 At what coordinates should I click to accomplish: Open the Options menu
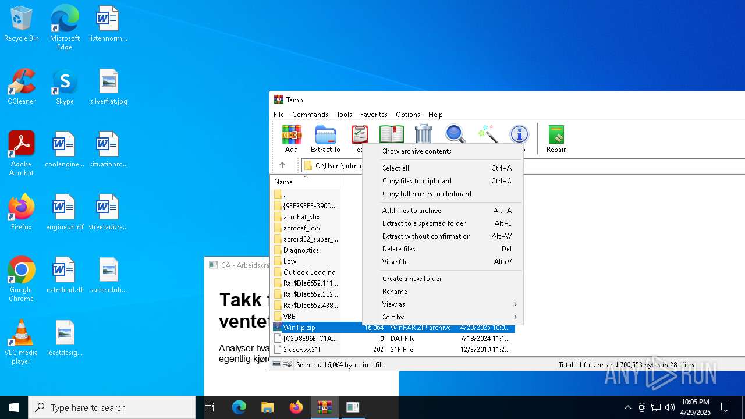(408, 115)
